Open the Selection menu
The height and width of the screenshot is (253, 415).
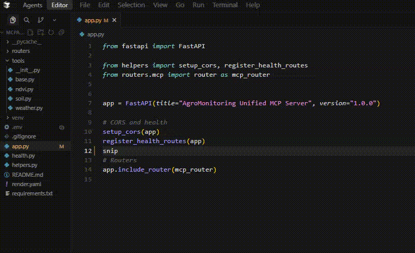pos(131,5)
